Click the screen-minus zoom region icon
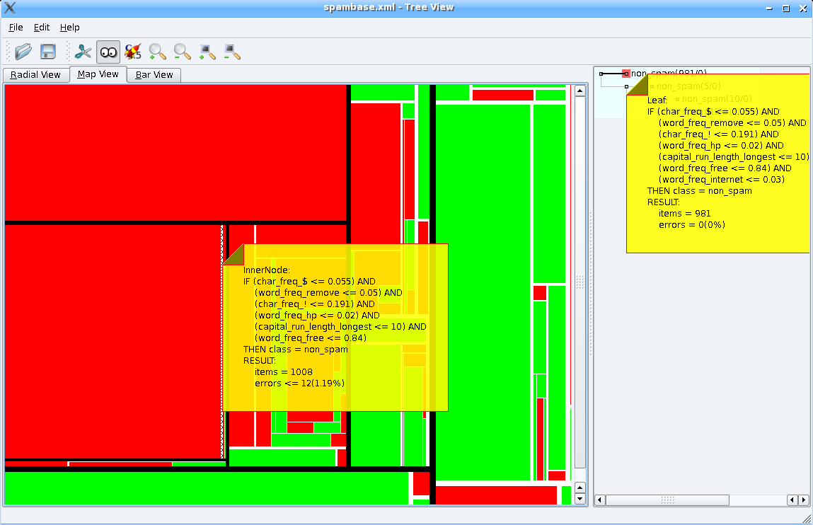Viewport: 813px width, 525px height. pyautogui.click(x=232, y=52)
